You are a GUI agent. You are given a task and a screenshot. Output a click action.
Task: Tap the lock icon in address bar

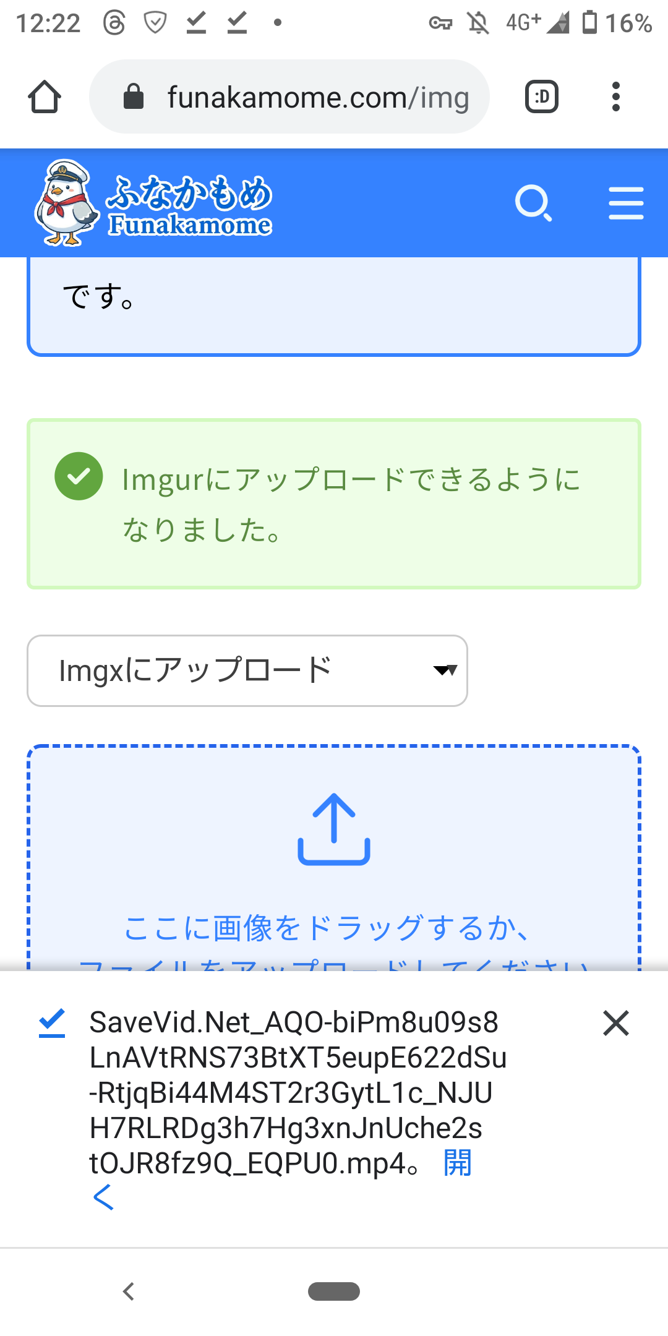point(134,97)
